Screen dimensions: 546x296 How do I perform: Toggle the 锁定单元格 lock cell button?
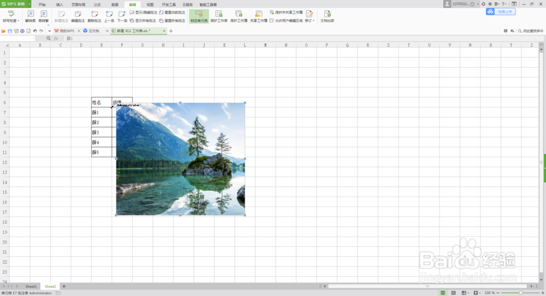point(199,16)
